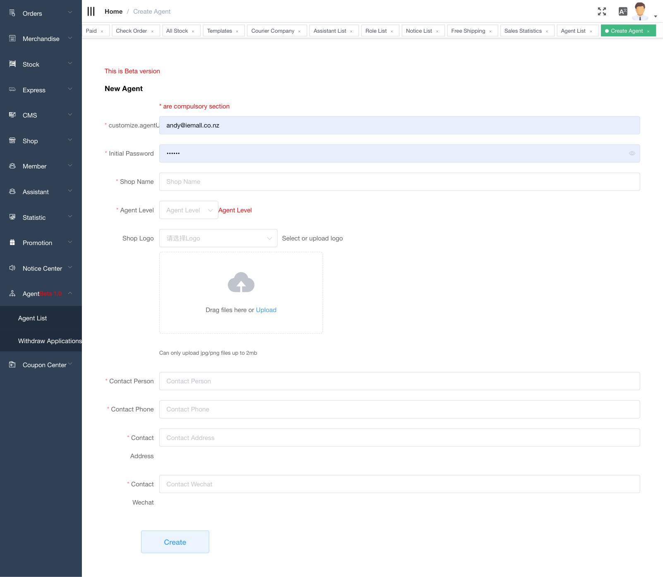Click the Upload link for logo files
This screenshot has height=577, width=663.
click(266, 310)
